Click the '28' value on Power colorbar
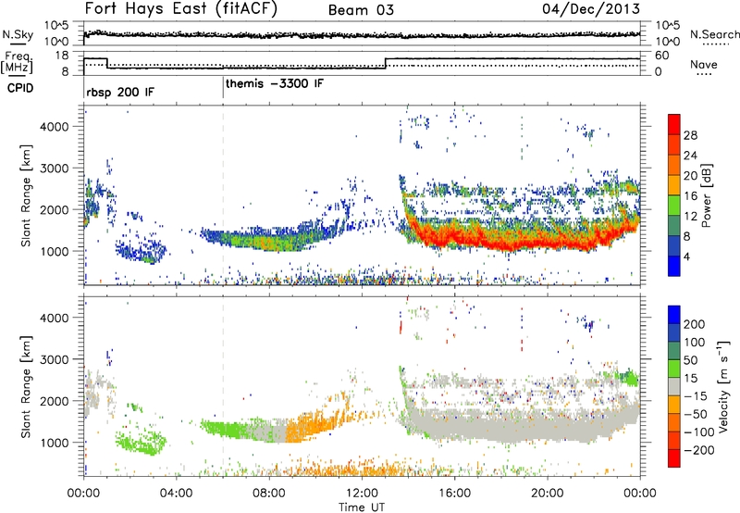 click(x=690, y=135)
